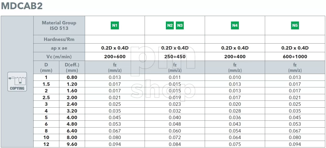This screenshot has width=326, height=148.
Task: Click the 'Material Group ISO 513' header cell
Action: click(x=59, y=25)
